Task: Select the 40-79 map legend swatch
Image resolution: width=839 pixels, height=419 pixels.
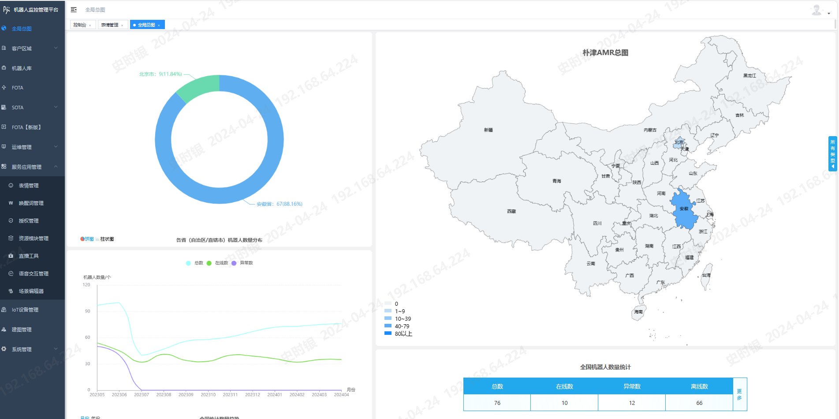Action: (388, 326)
